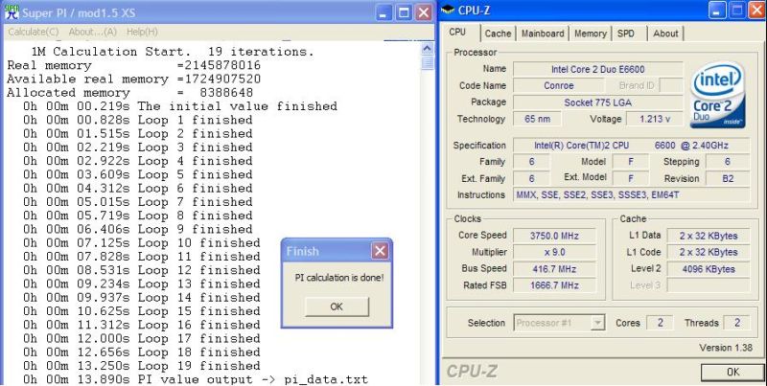Click the Voltage value 1.213 v

655,119
